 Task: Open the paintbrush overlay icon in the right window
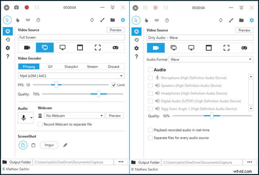tap(231, 20)
